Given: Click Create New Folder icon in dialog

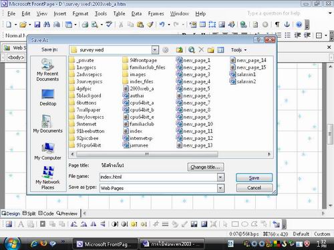Looking at the screenshot, I should coord(210,50).
